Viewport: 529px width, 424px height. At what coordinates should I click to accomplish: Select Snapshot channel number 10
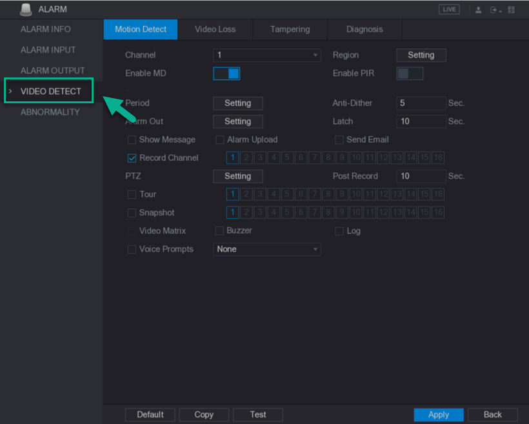[x=356, y=212]
